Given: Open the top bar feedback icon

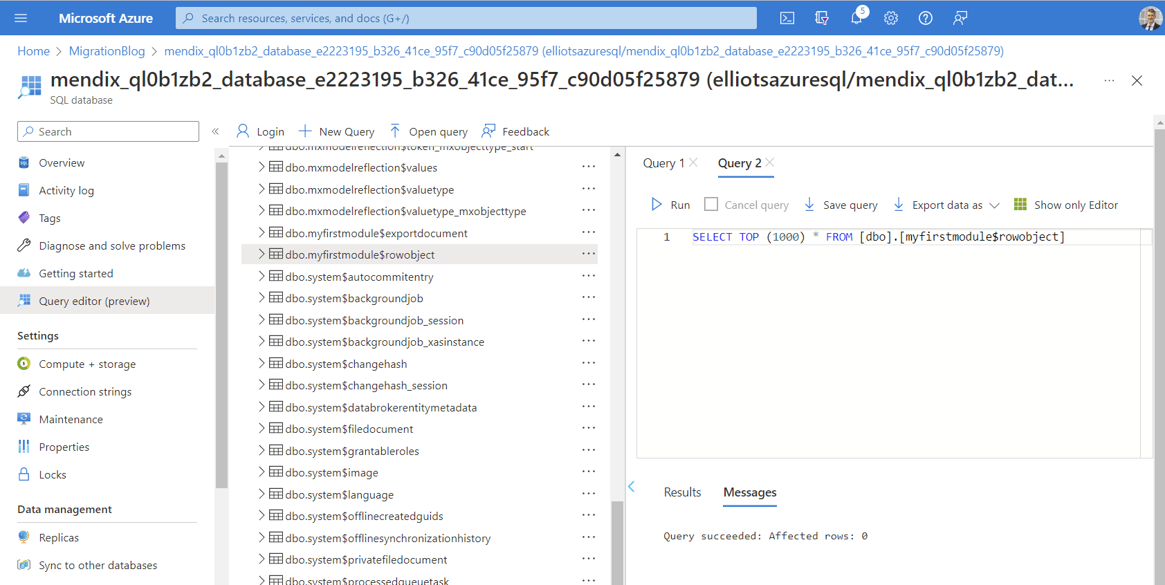Looking at the screenshot, I should coord(960,18).
